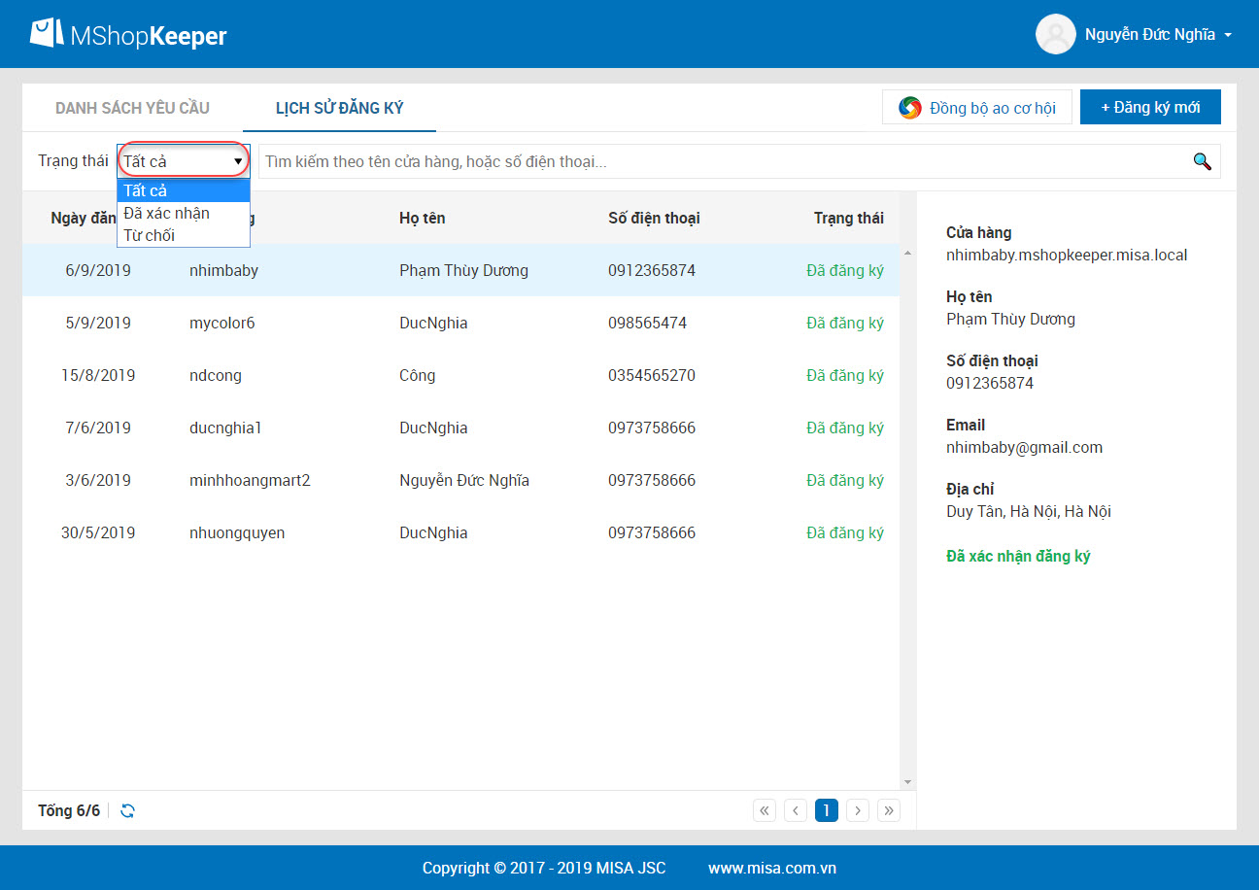
Task: Click the search magnifier icon
Action: click(1202, 161)
